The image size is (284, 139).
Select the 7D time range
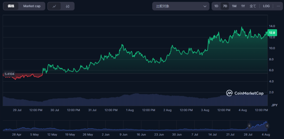tap(225, 6)
